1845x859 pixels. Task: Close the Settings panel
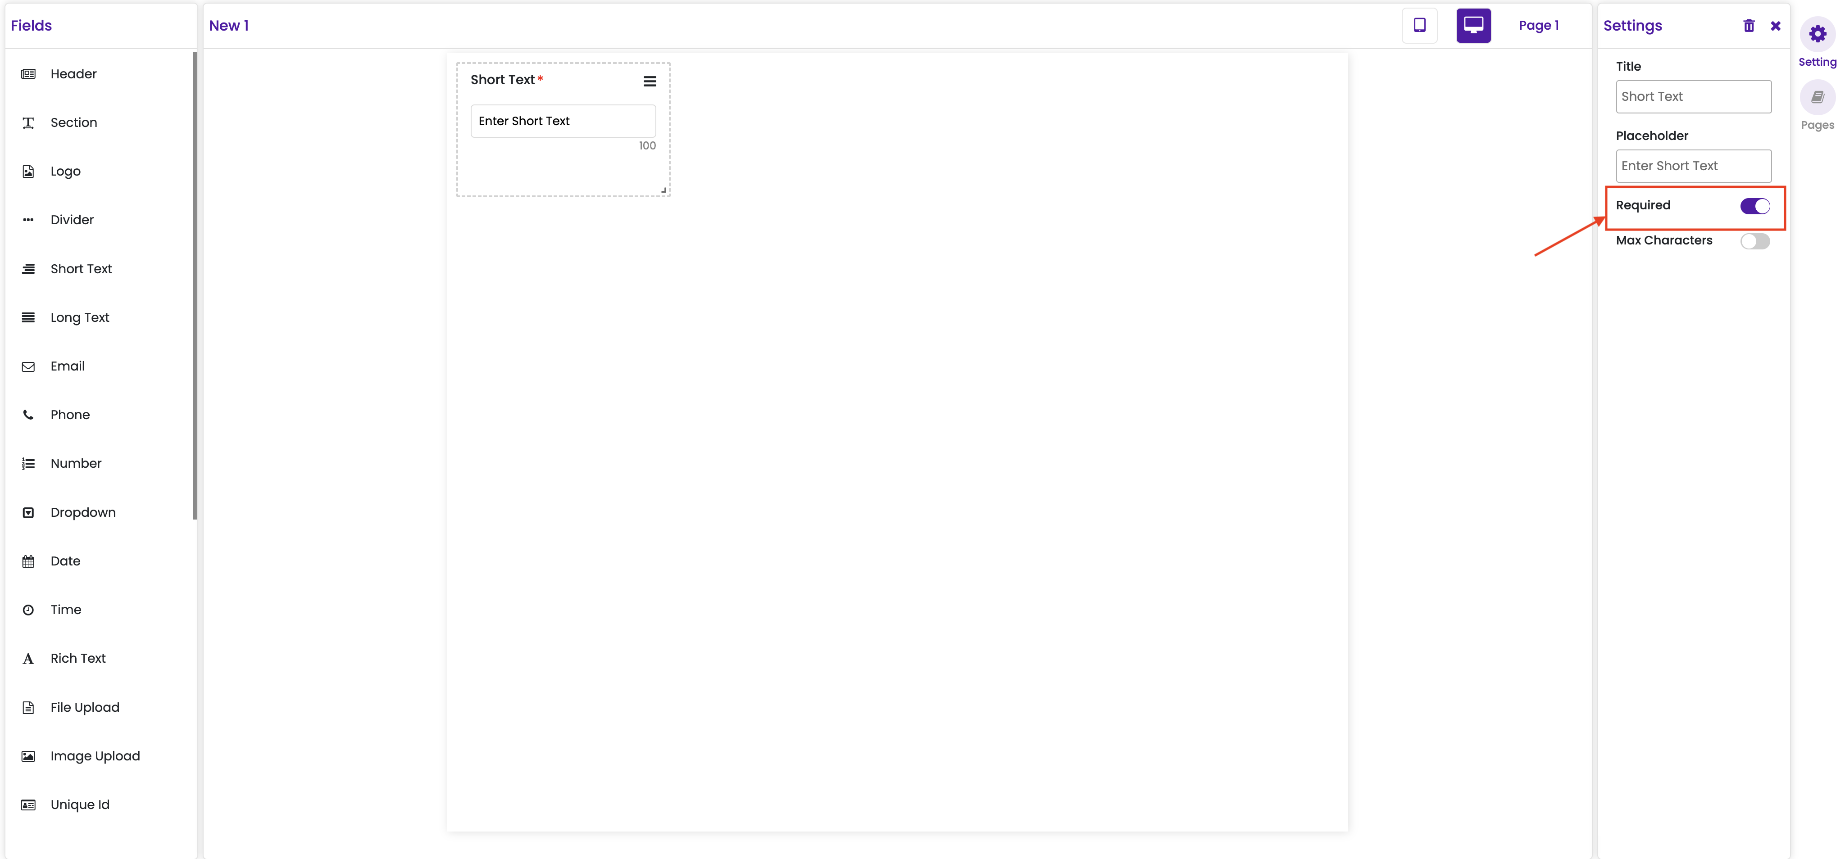point(1775,26)
